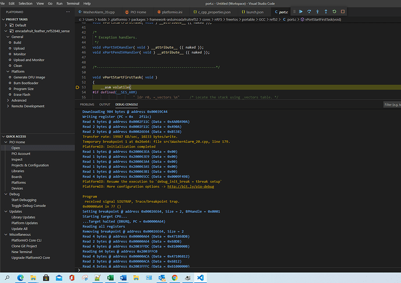Collapse the Updates group
The height and width of the screenshot is (283, 401).
tap(6, 212)
